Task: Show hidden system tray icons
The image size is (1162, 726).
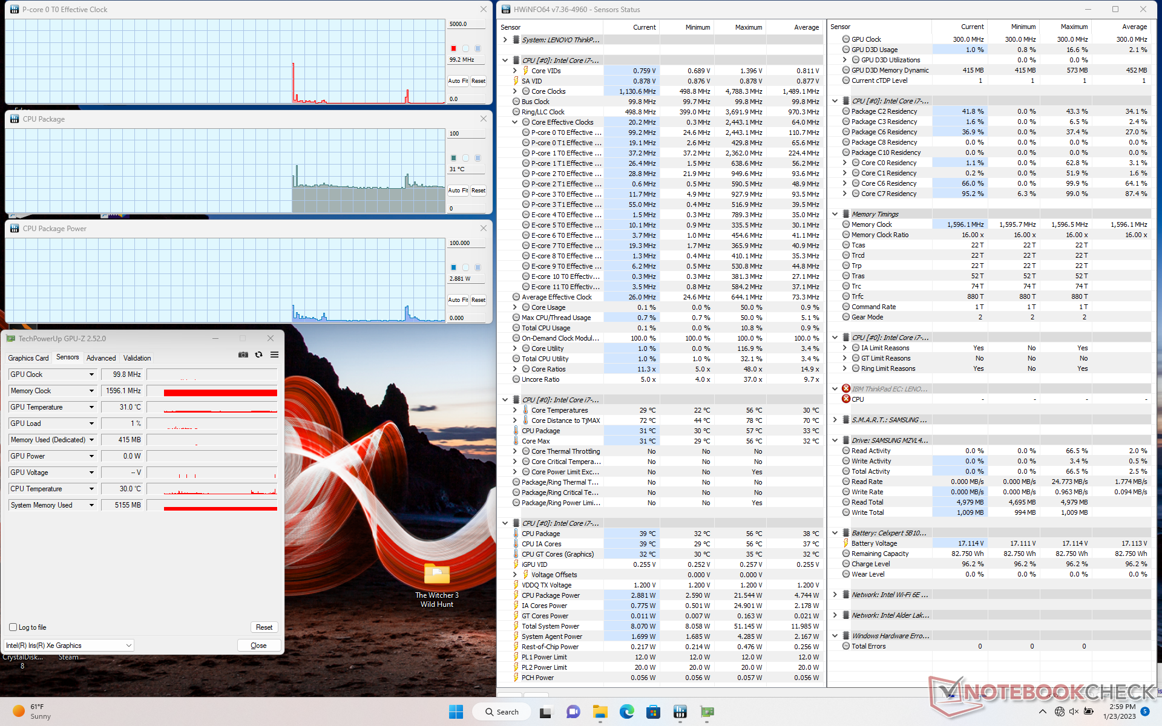Action: pyautogui.click(x=1042, y=711)
